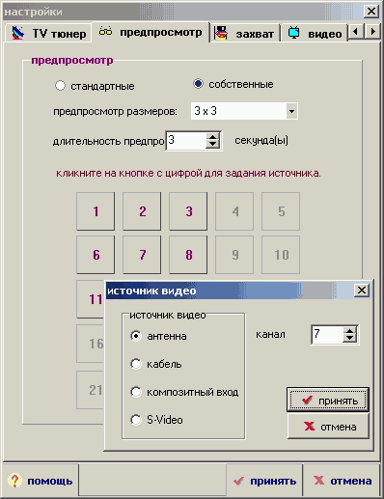Click source button number 7

pyautogui.click(x=142, y=255)
